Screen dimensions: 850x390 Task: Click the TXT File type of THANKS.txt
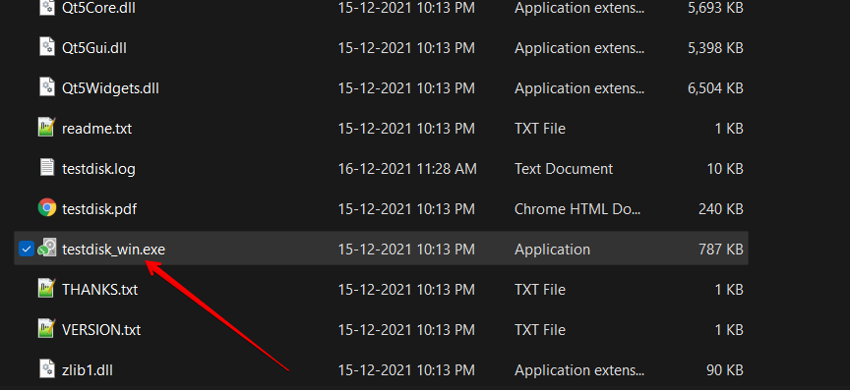point(540,290)
